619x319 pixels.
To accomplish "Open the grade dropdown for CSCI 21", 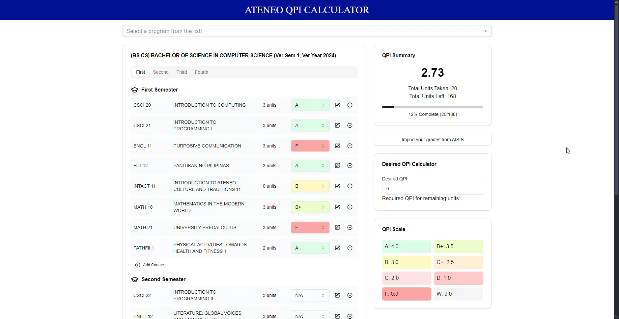I will coord(309,125).
